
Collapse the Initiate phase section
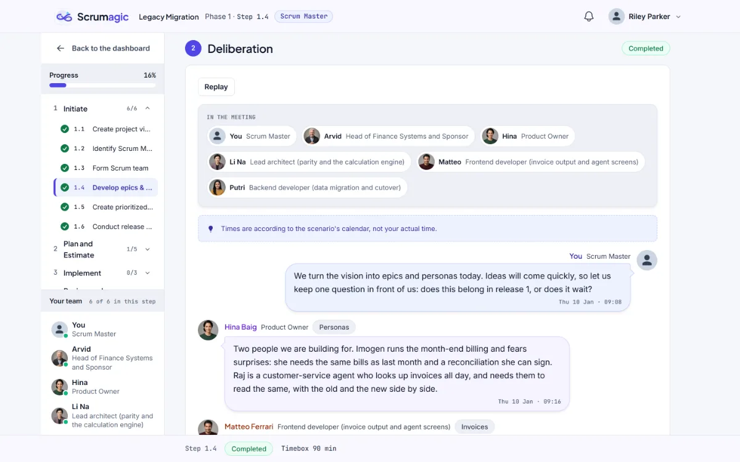[147, 108]
